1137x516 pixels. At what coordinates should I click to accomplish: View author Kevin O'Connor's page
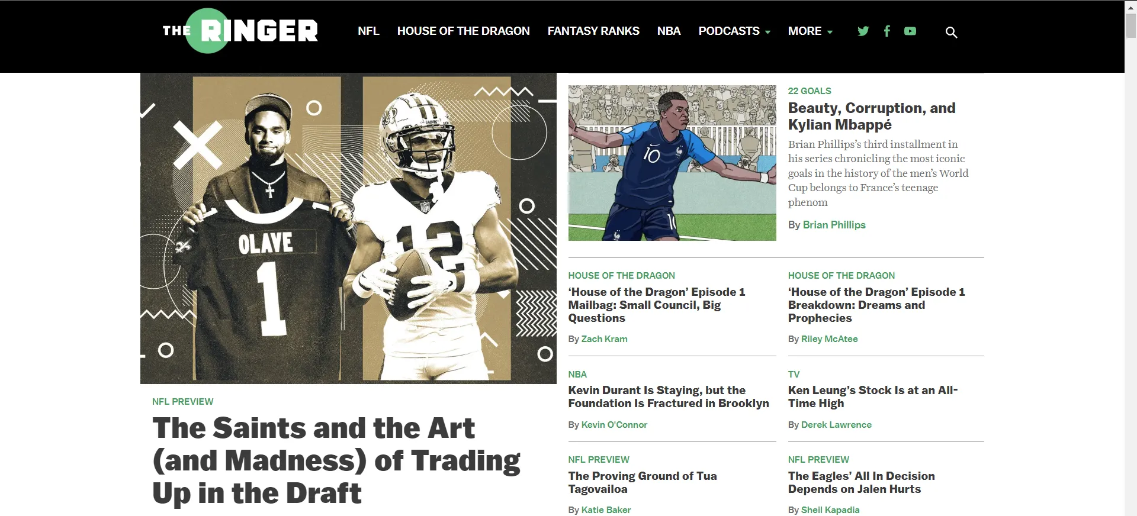tap(614, 424)
